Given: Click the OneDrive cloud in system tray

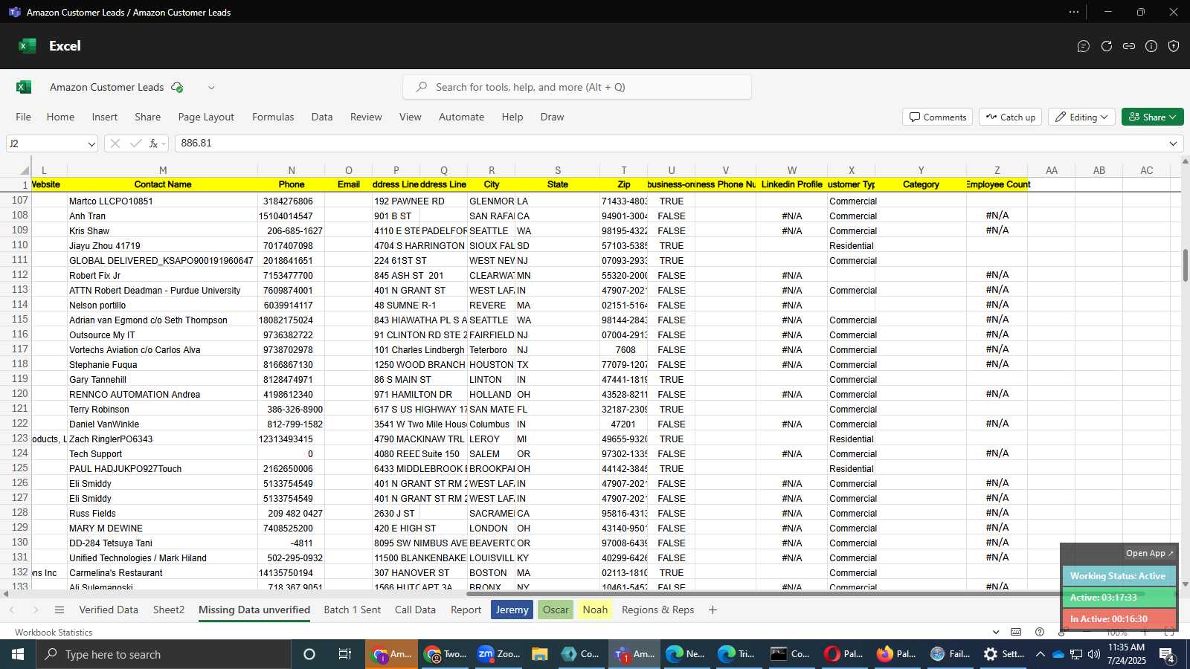Looking at the screenshot, I should click(1058, 654).
